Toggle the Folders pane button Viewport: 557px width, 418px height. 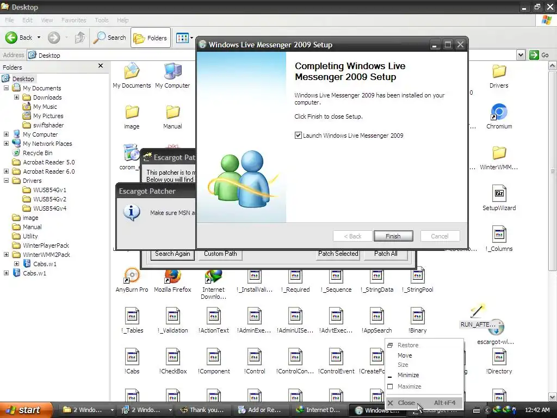point(151,38)
